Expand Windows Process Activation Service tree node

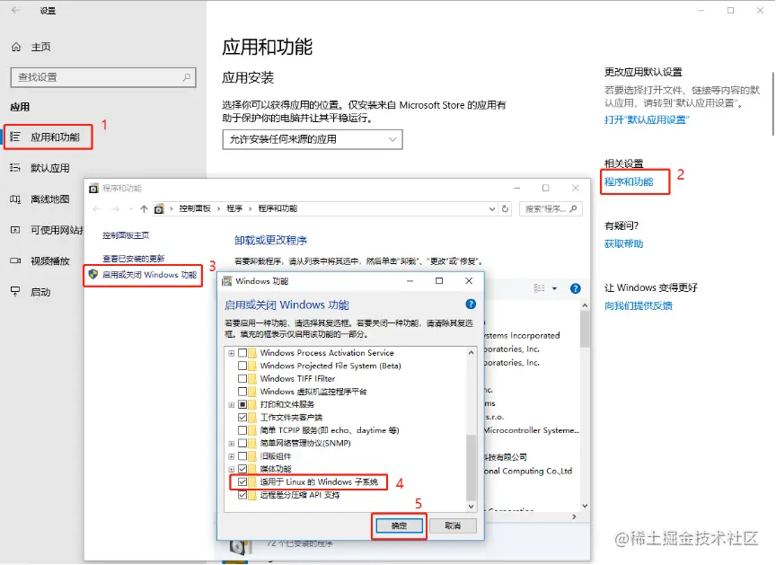tap(231, 353)
